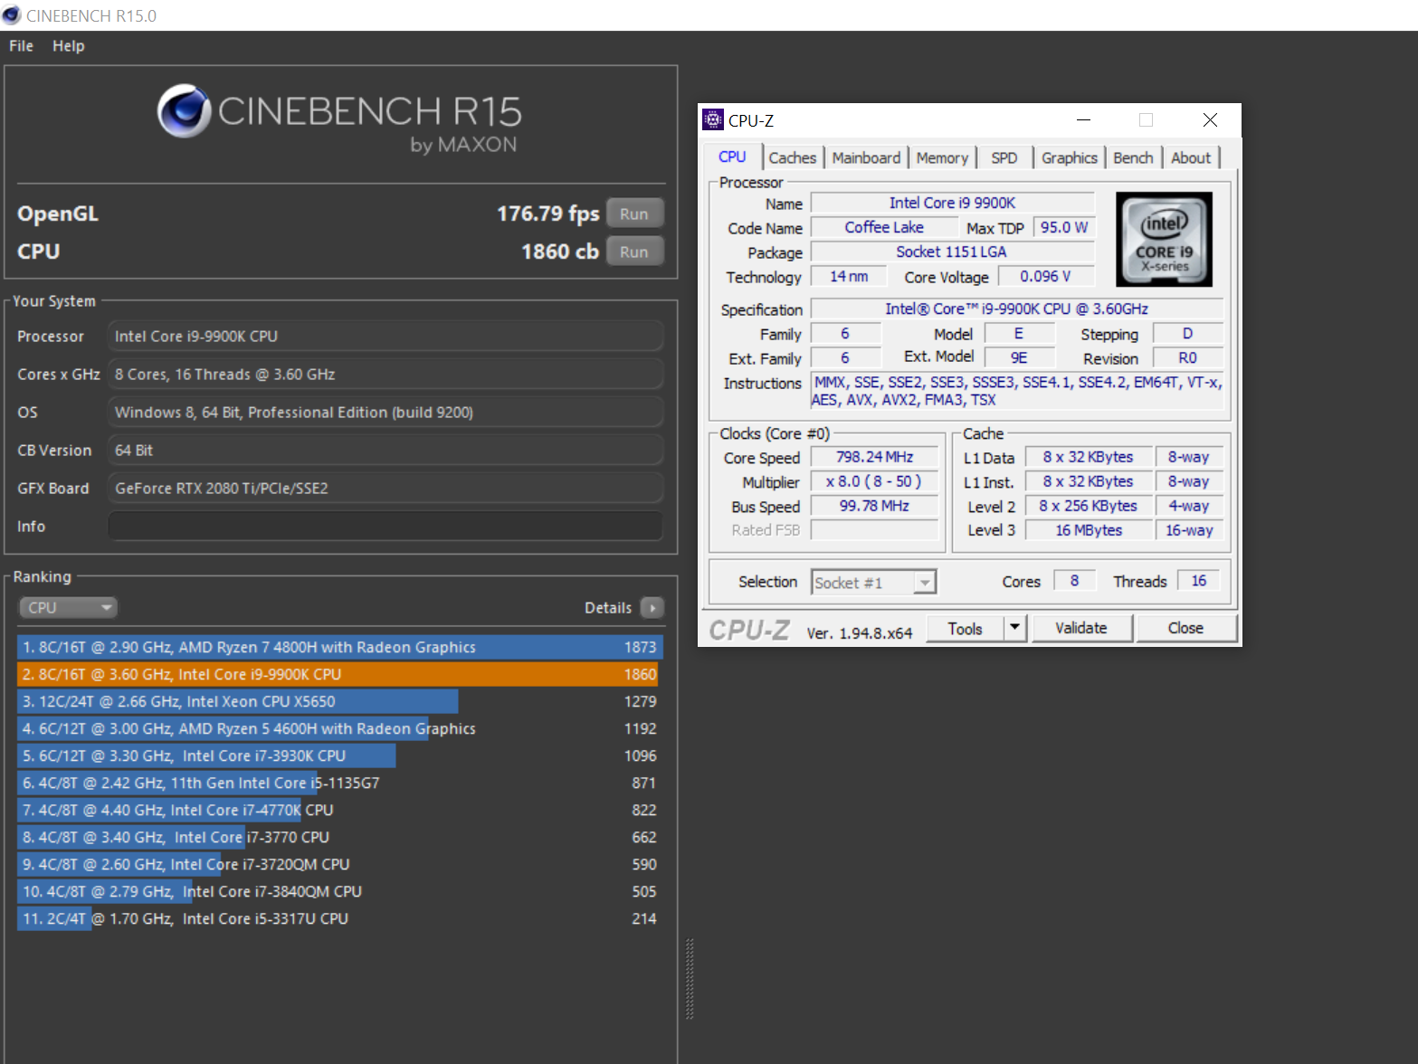The width and height of the screenshot is (1418, 1064).
Task: Select ranking row Intel Core i7-3720QM
Action: [x=340, y=864]
